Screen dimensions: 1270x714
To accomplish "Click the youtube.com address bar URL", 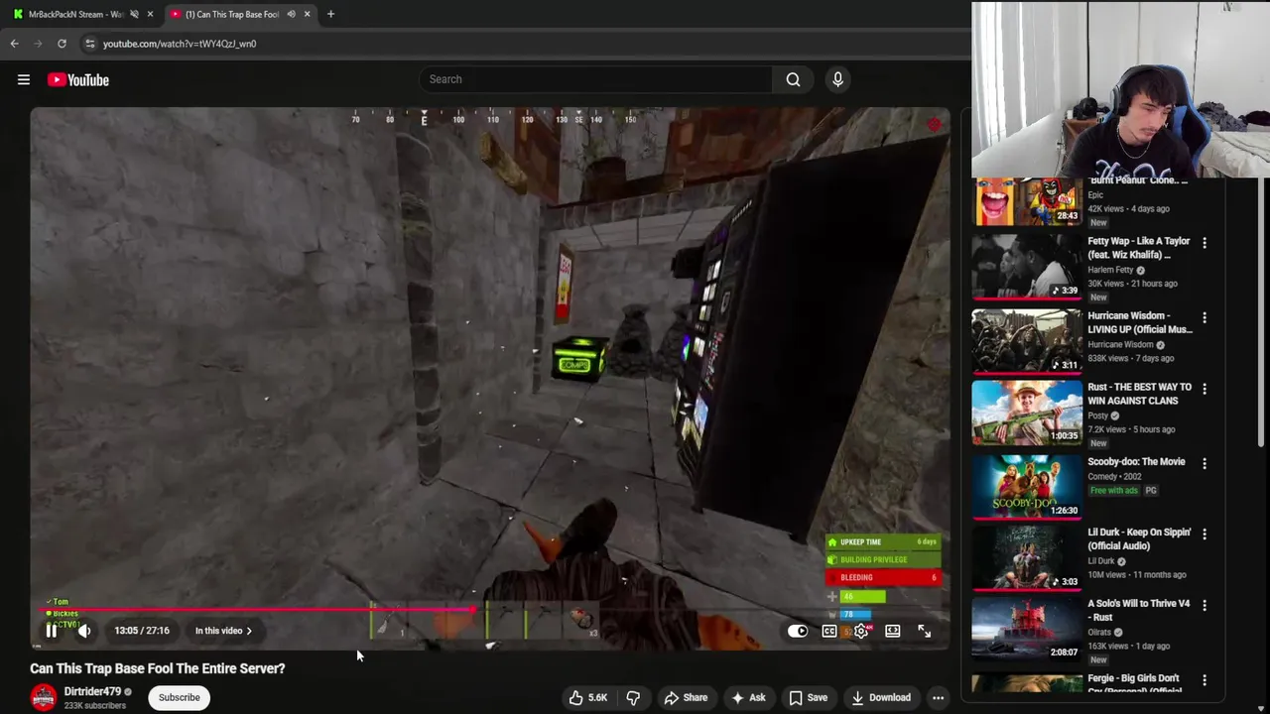I will point(180,44).
